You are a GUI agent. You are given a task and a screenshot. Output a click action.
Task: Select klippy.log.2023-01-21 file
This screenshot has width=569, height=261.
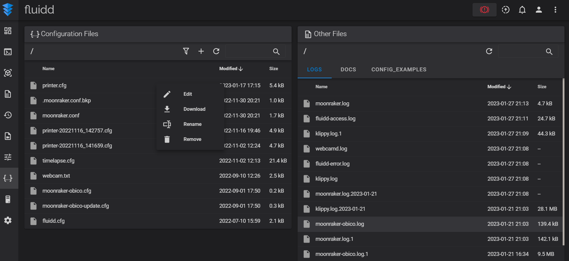tap(430, 209)
